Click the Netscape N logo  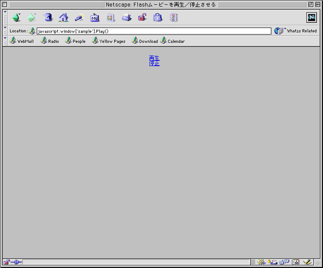coord(312,17)
